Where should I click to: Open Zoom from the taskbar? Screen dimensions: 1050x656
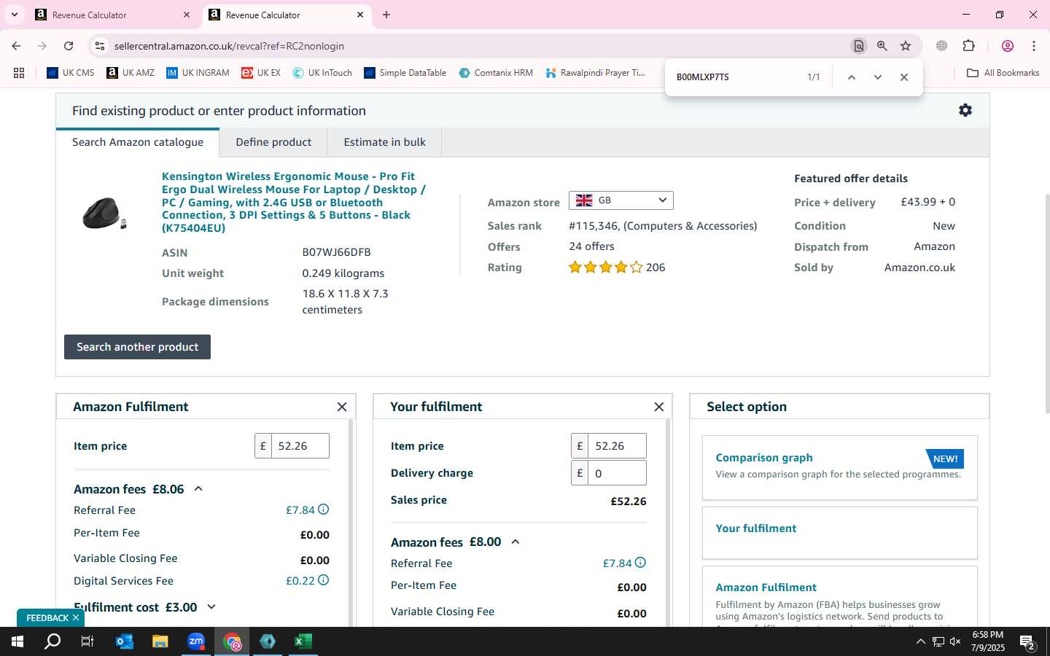click(x=196, y=641)
